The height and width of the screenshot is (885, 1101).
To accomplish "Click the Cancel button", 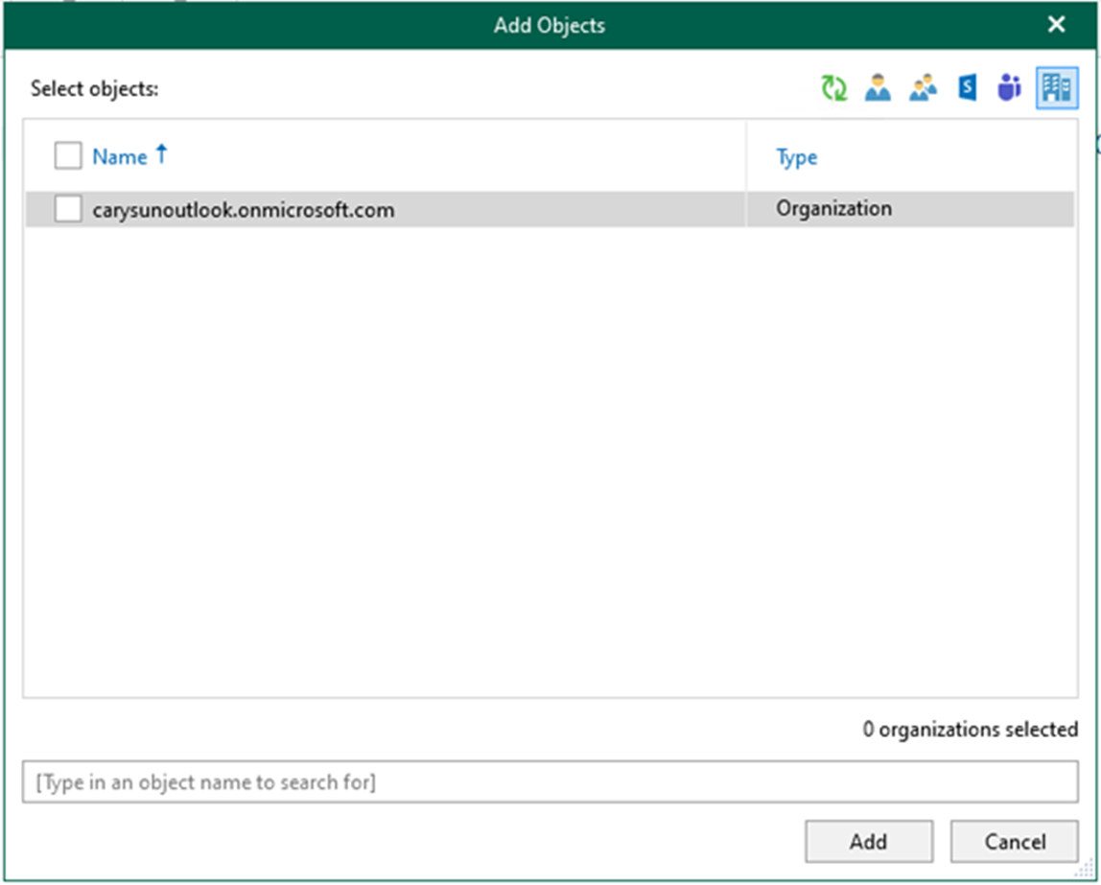I will click(1014, 842).
